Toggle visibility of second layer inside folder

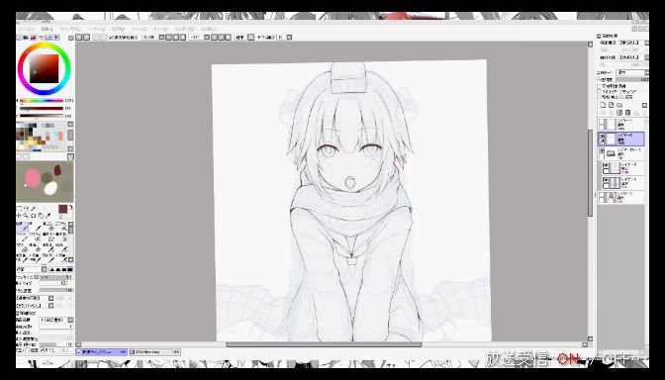tap(606, 180)
